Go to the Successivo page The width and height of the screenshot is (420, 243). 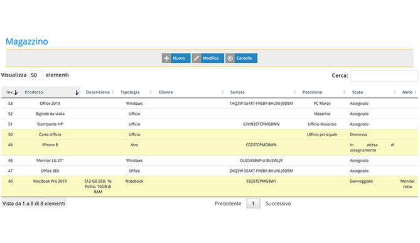[278, 203]
